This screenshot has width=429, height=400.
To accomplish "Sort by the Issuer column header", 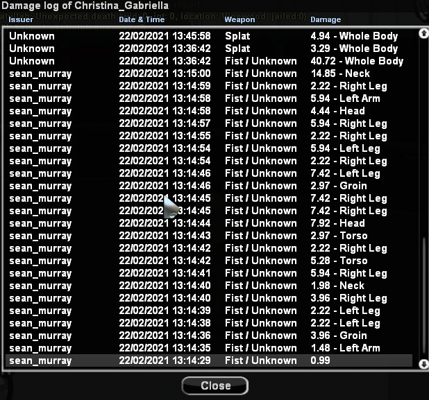I will pos(21,19).
